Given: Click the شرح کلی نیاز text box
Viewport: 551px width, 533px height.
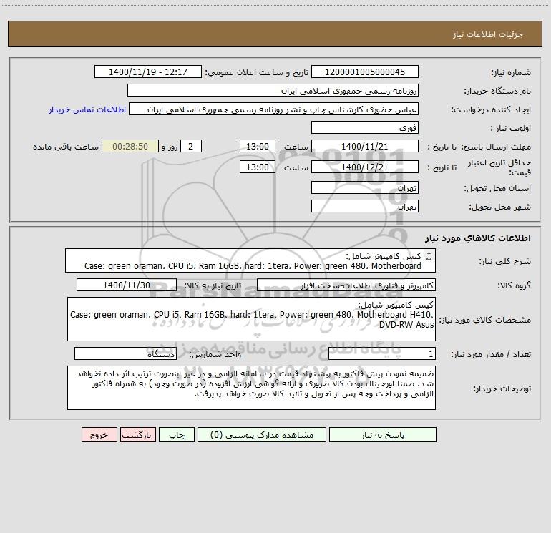Looking at the screenshot, I should pyautogui.click(x=250, y=260).
